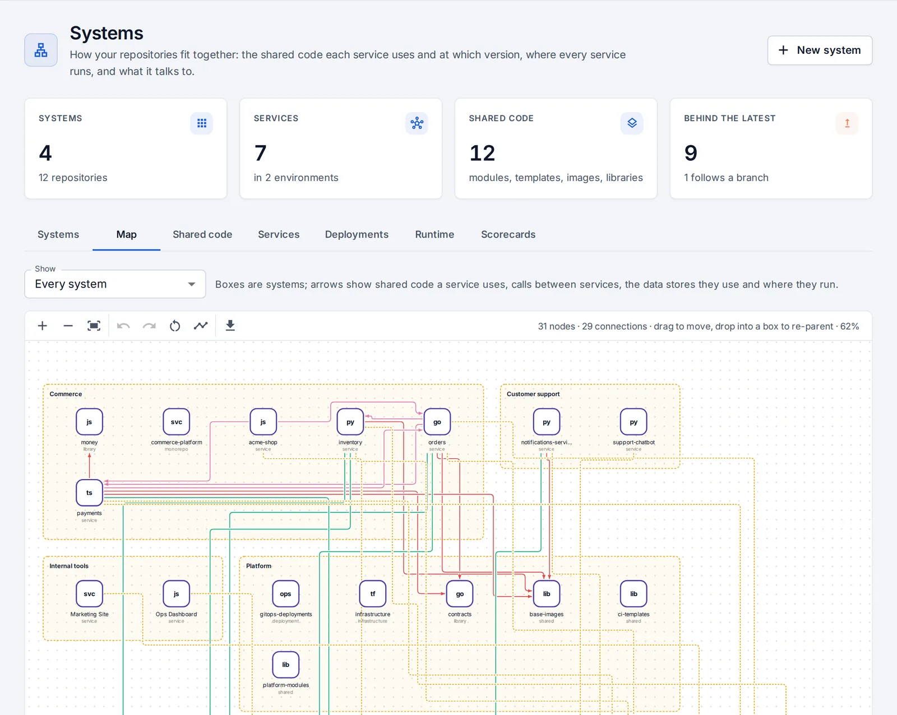This screenshot has height=715, width=897.
Task: Select the money library node
Action: tap(89, 422)
